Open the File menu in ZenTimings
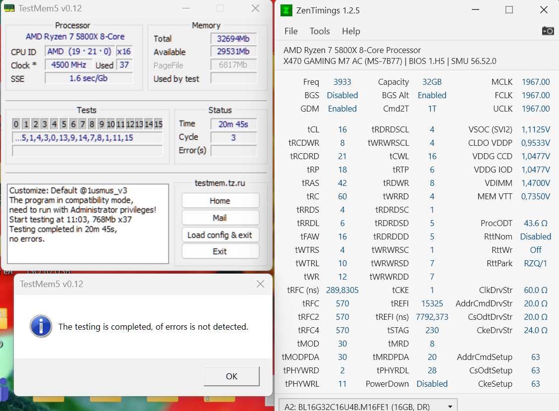Image resolution: width=559 pixels, height=411 pixels. coord(291,31)
